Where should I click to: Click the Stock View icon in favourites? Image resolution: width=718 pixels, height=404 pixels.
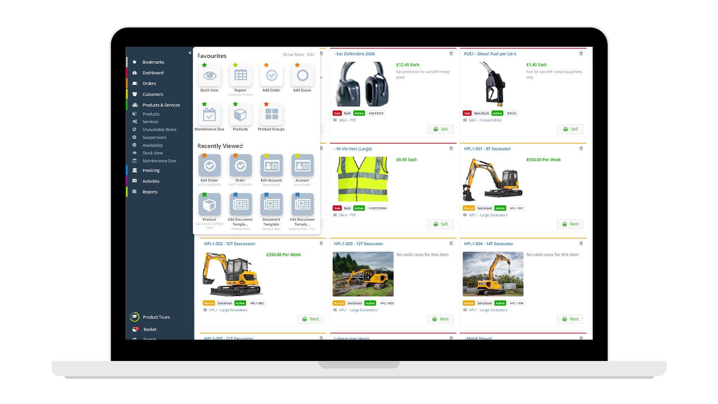[209, 76]
